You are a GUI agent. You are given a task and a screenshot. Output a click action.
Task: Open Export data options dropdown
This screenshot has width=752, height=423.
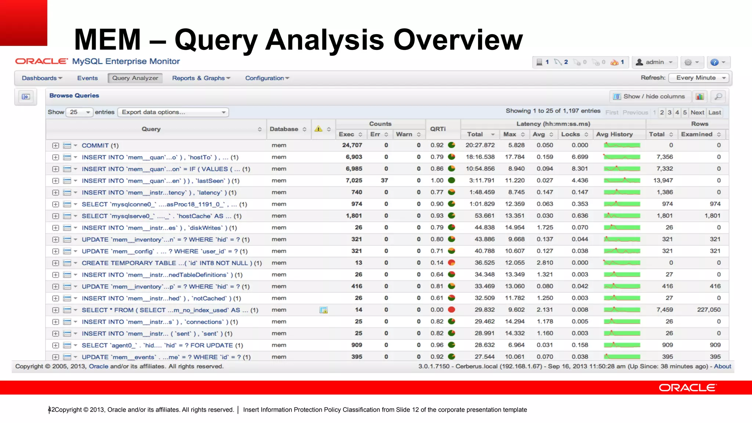click(x=173, y=112)
